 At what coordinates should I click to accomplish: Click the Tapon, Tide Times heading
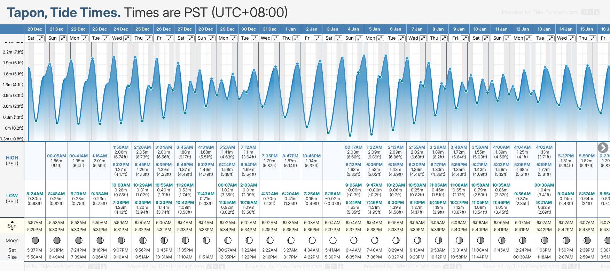64,13
